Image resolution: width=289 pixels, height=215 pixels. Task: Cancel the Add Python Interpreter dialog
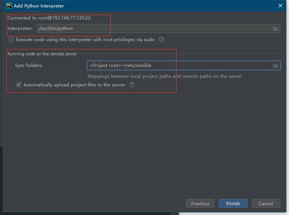point(266,203)
